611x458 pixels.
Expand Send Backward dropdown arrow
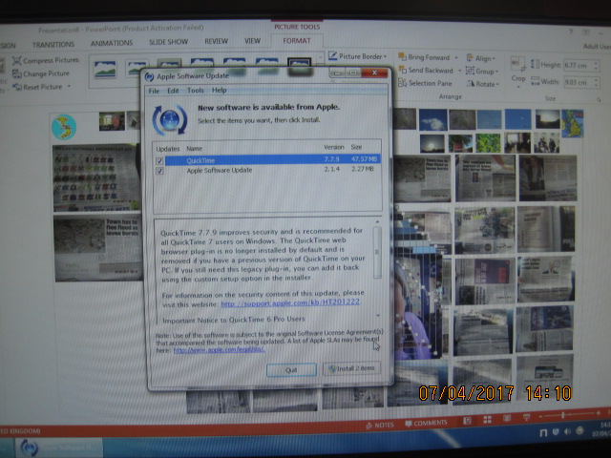click(459, 71)
